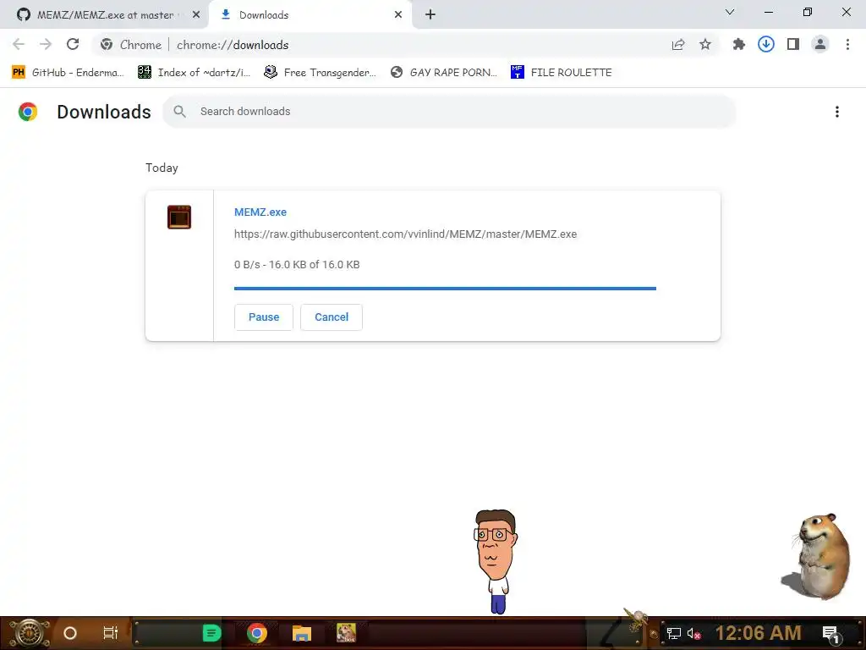Open the downloads bubble in toolbar
This screenshot has height=650, width=866.
[766, 44]
